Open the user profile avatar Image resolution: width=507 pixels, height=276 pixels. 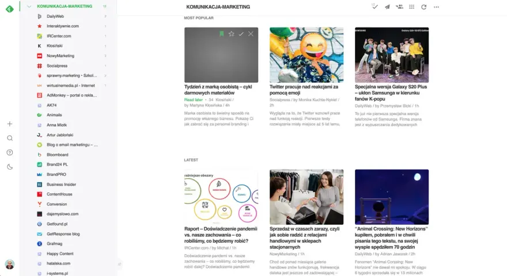pyautogui.click(x=10, y=264)
